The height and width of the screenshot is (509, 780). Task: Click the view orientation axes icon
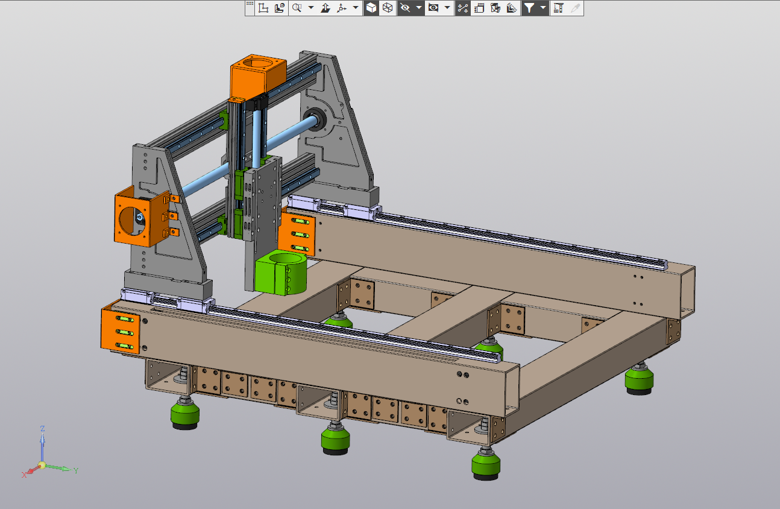(x=342, y=8)
